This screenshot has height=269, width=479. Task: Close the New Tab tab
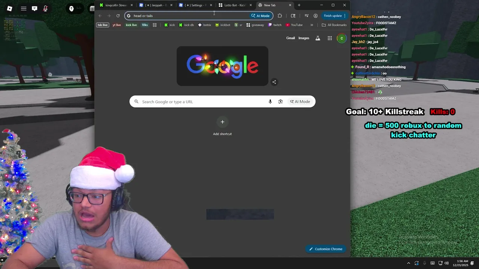(x=290, y=5)
